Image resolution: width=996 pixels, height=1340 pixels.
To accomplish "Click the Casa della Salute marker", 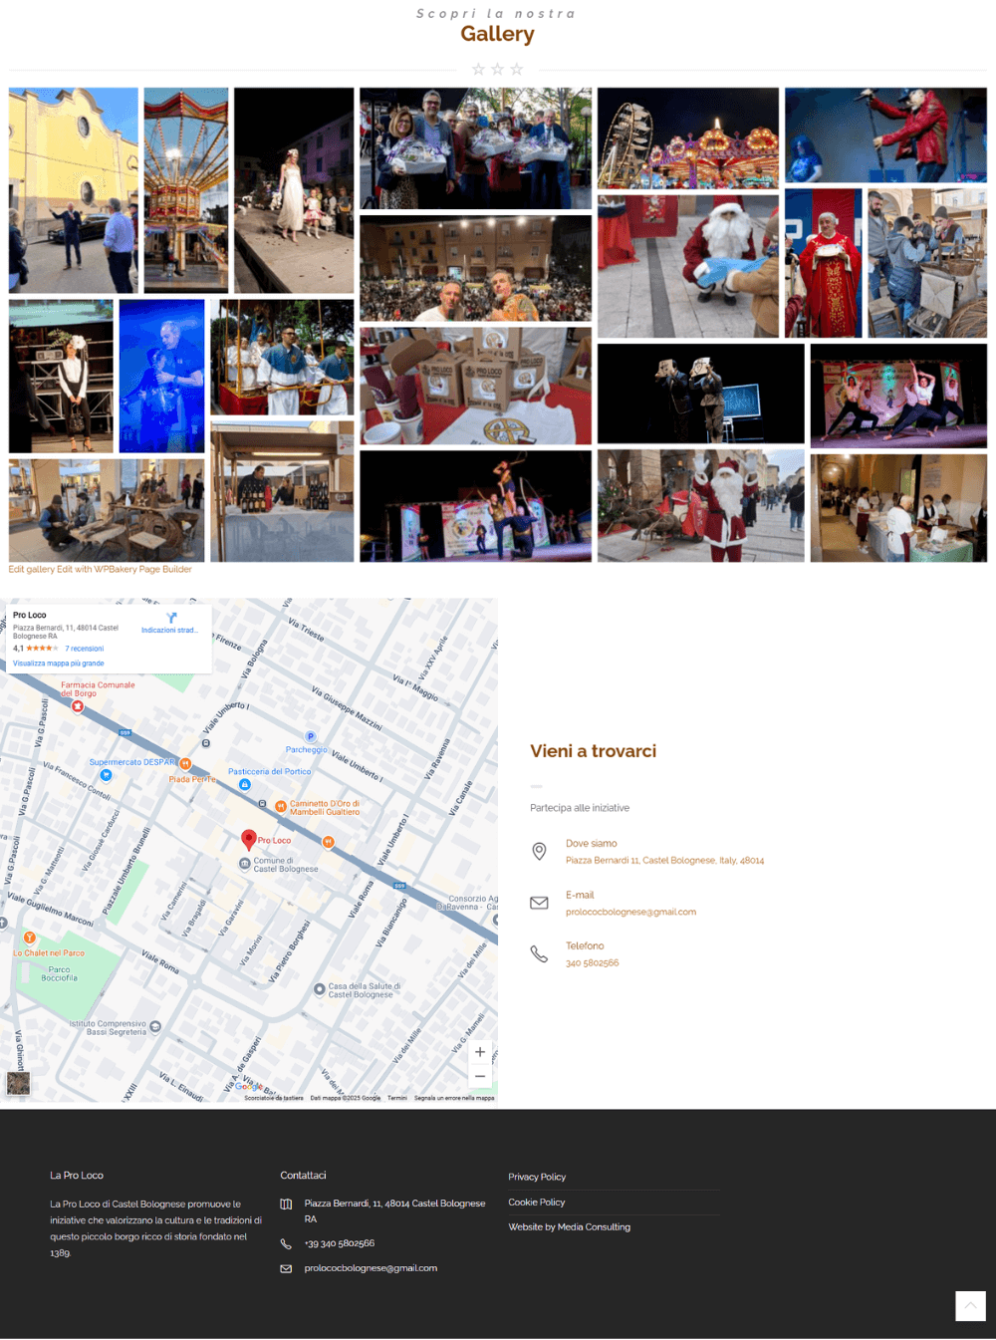I will point(320,989).
